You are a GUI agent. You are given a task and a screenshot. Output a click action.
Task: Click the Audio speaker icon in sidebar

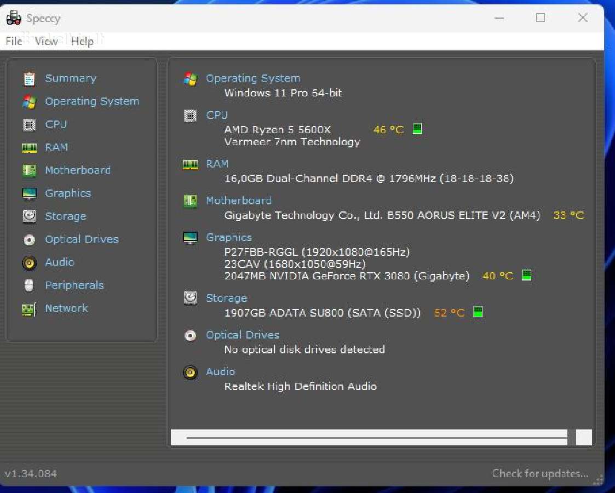(x=29, y=263)
